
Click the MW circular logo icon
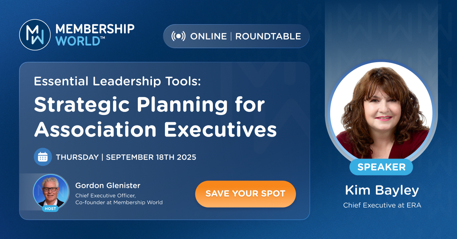[35, 35]
